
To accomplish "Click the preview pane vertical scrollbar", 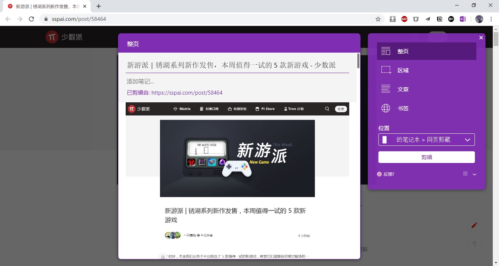I will click(358, 61).
